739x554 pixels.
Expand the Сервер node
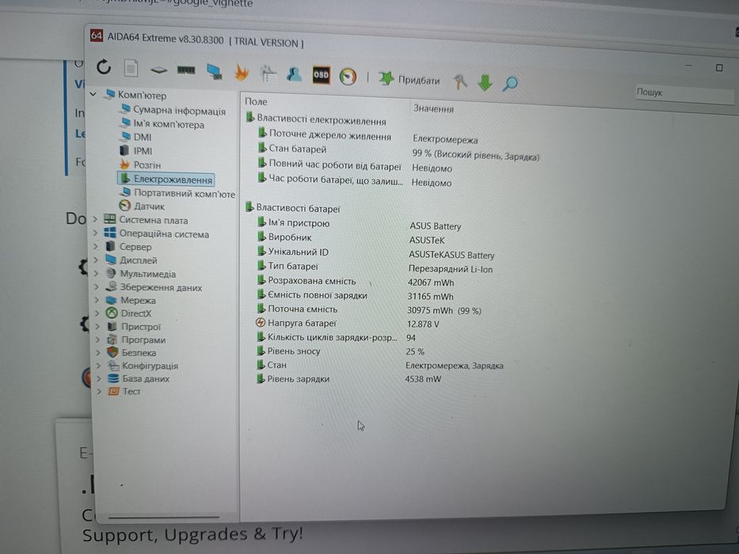pos(96,246)
